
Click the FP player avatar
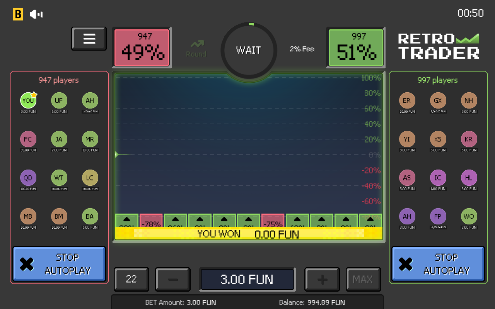coord(438,216)
